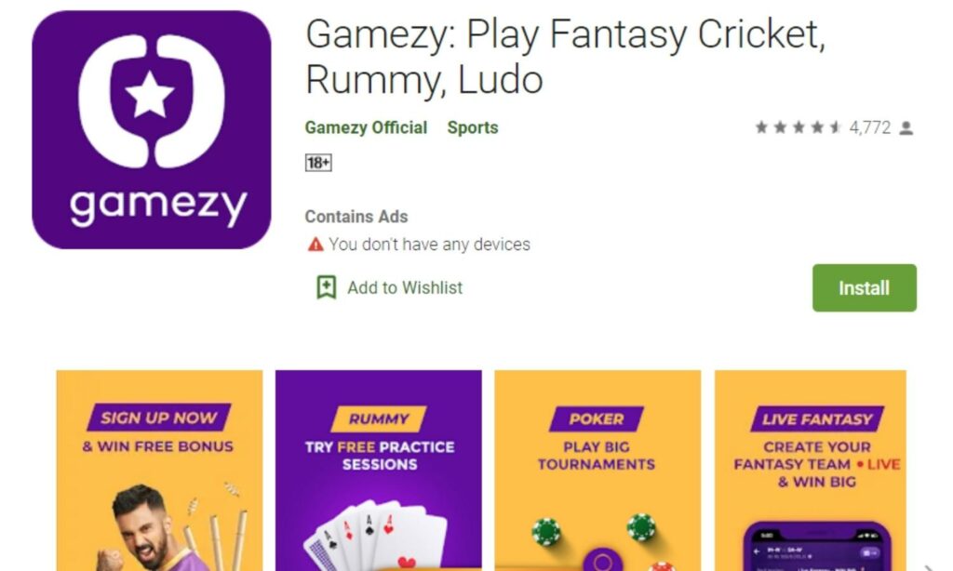Click the You don't have any devices message

[x=430, y=245]
